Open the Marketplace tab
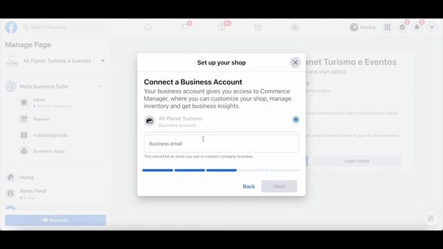 coord(258,28)
